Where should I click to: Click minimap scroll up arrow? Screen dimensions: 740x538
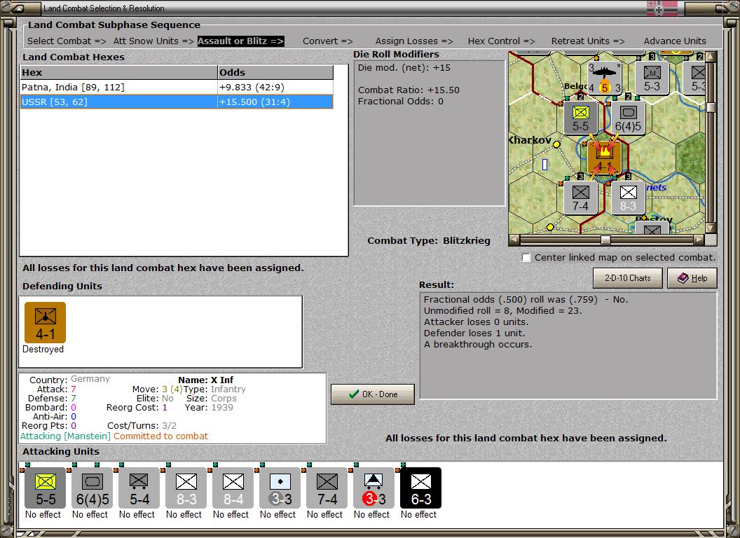[x=711, y=57]
